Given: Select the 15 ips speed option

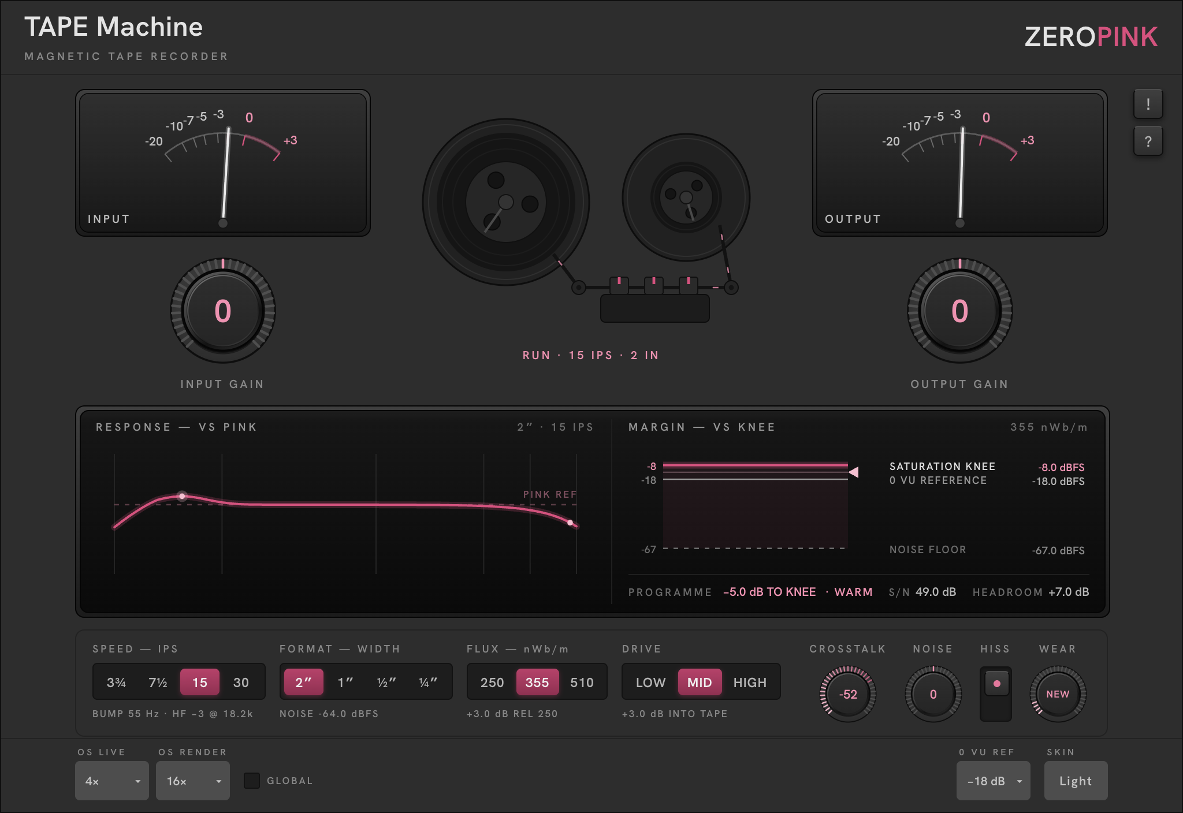Looking at the screenshot, I should click(x=200, y=683).
